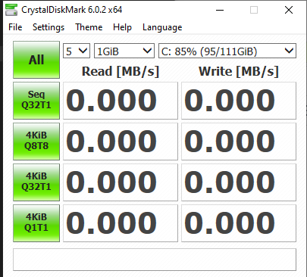Minimize the CrystalDiskMark window

point(220,10)
